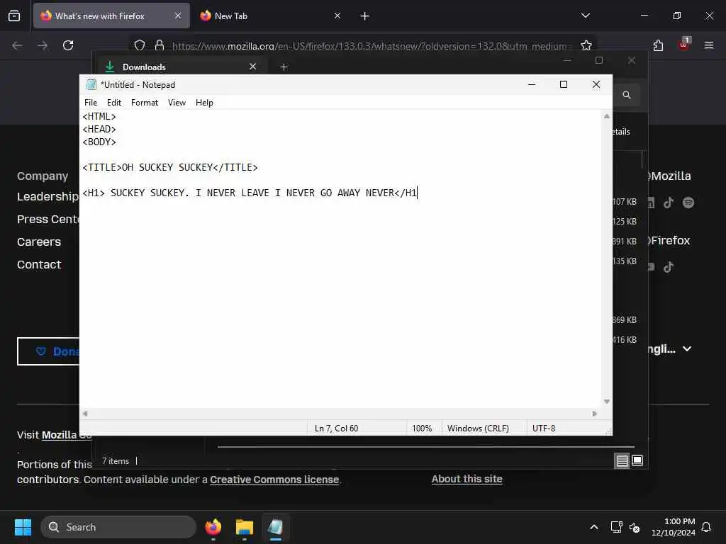Click the taskbar Search box
Screen dimensions: 726x544
tap(118, 527)
